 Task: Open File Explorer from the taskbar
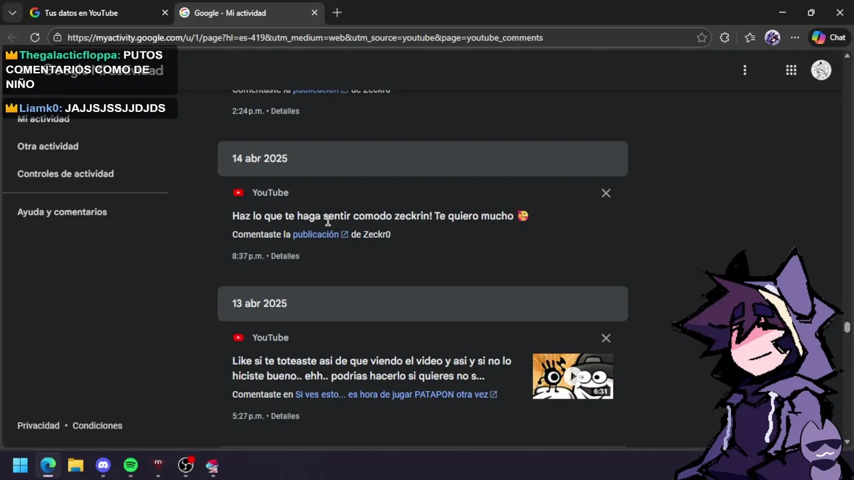pos(75,465)
